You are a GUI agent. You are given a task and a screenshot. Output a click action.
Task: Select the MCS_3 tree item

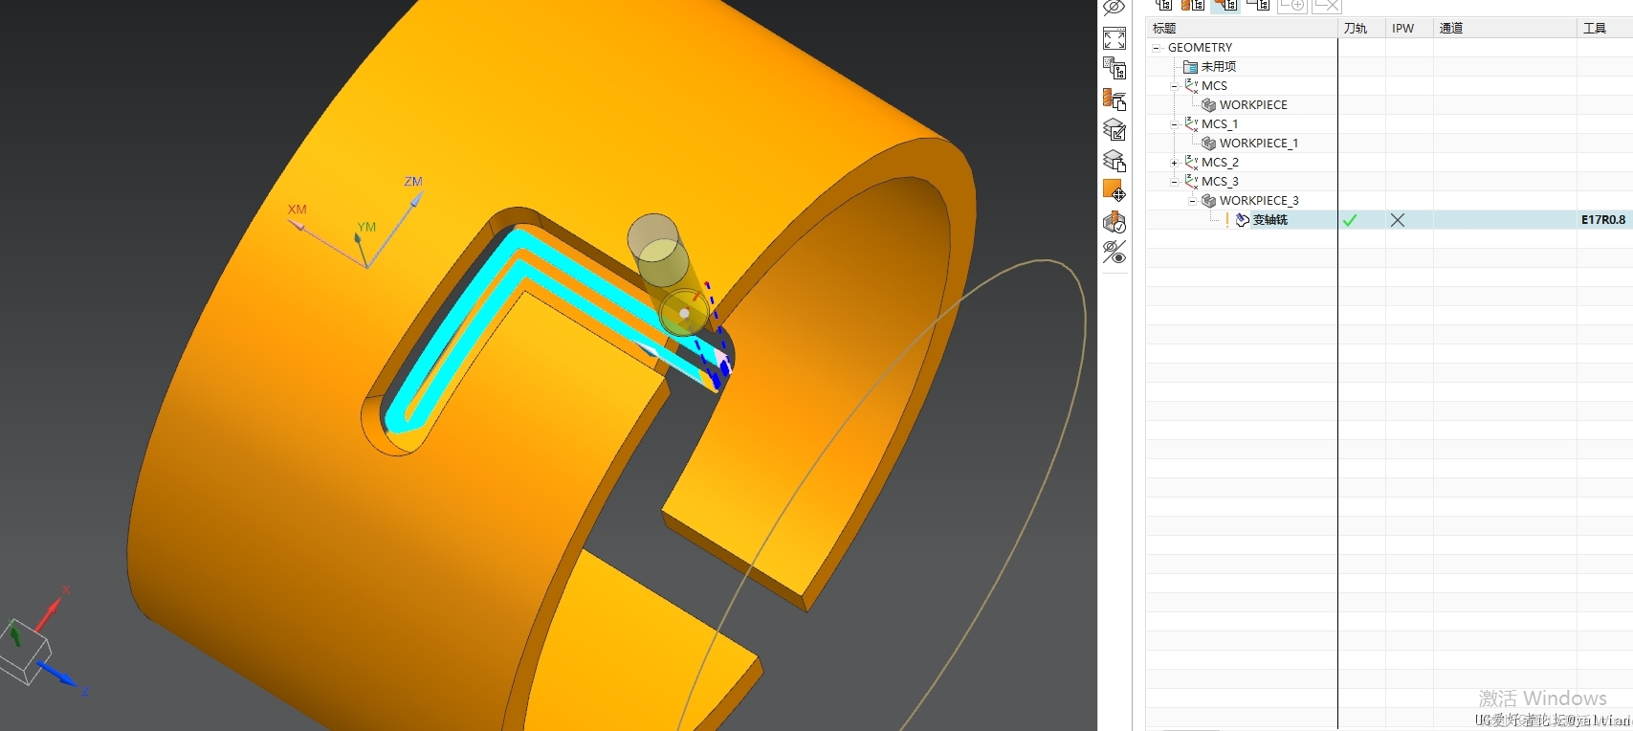(1220, 182)
